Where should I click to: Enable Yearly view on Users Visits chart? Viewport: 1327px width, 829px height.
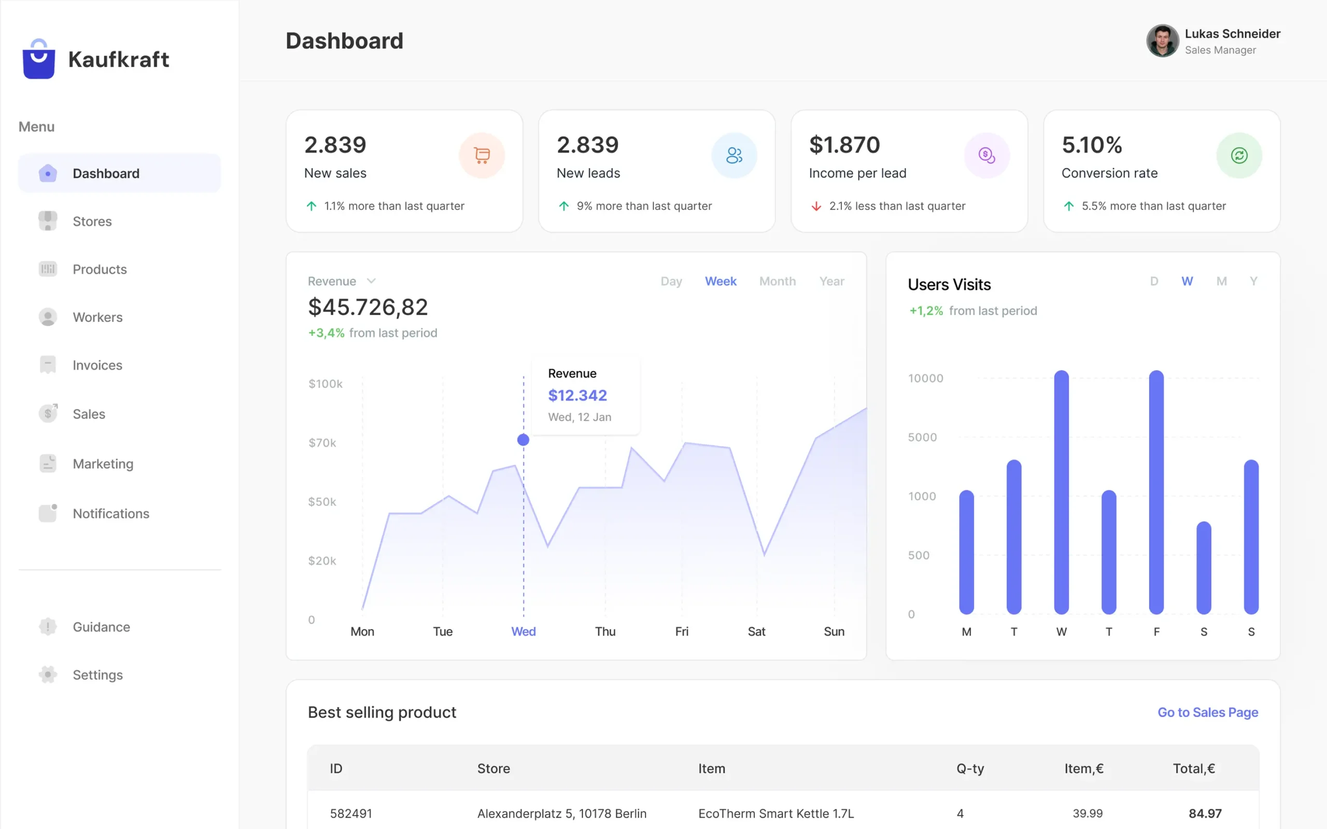point(1253,280)
